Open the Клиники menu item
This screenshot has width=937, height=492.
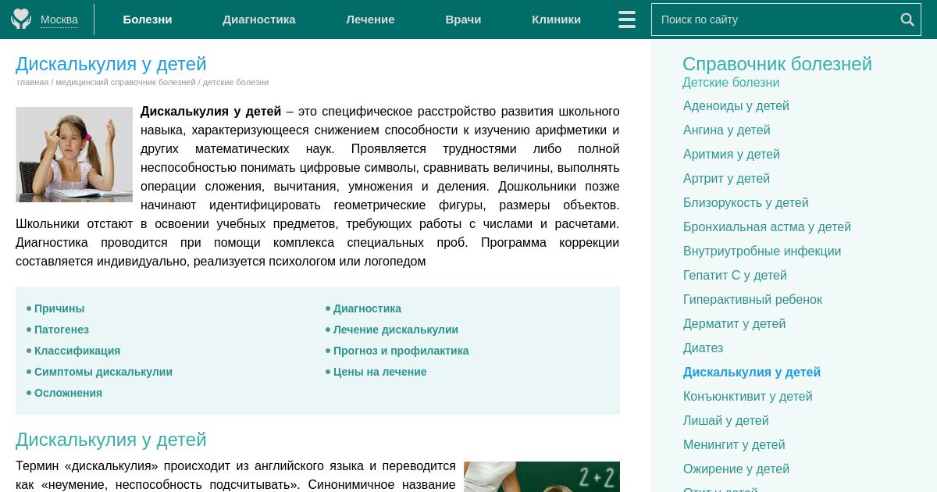[x=556, y=20]
